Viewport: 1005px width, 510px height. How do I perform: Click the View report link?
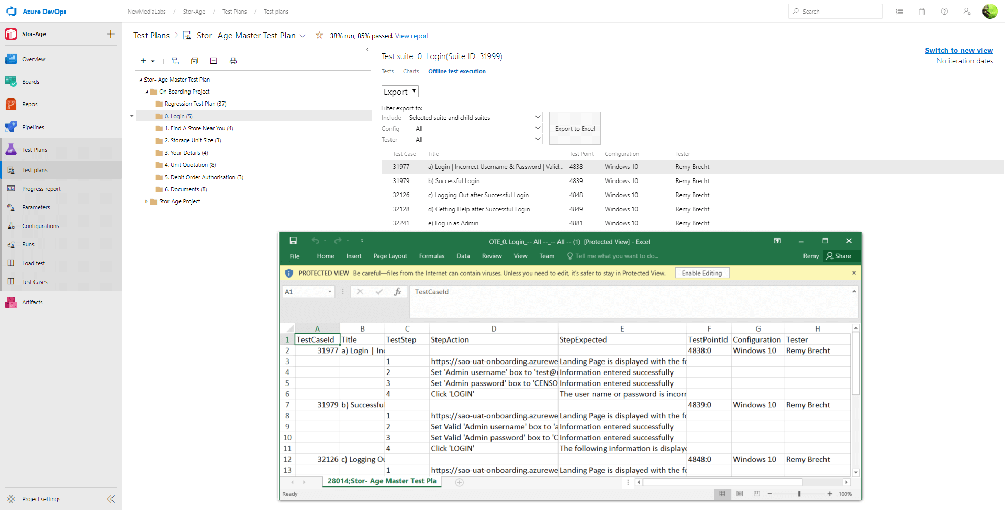412,36
